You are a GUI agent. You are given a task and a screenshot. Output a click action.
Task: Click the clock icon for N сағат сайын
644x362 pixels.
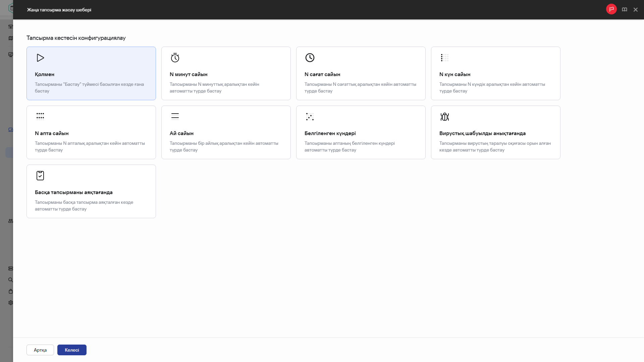(310, 58)
